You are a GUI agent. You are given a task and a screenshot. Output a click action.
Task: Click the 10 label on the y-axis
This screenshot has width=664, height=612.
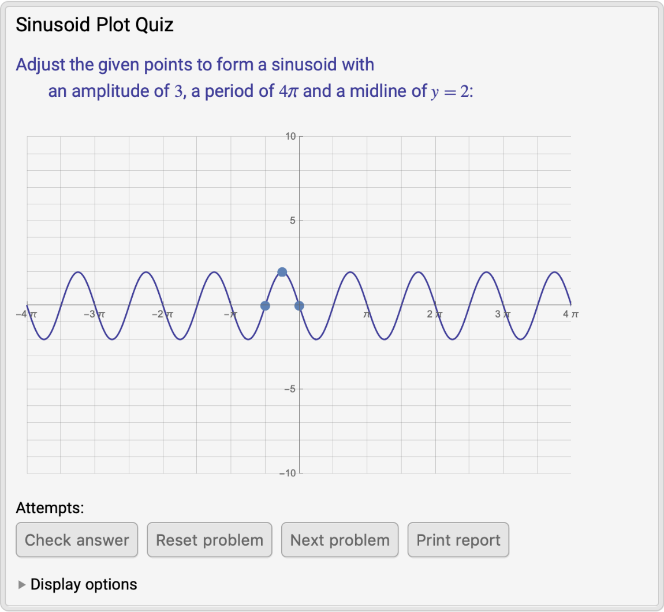290,137
